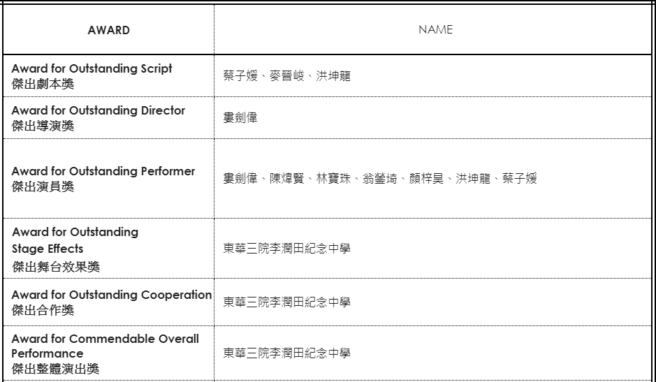Viewport: 656px width, 382px height.
Task: Click the school name in Cooperation row
Action: [x=286, y=302]
